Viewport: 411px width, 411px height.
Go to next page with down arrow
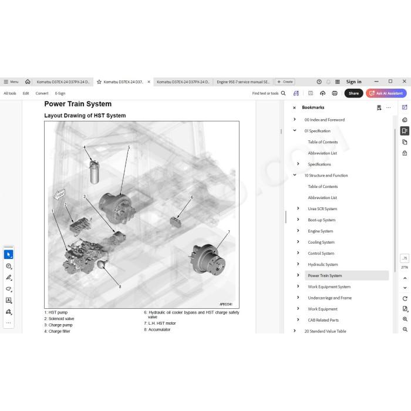[x=405, y=288]
